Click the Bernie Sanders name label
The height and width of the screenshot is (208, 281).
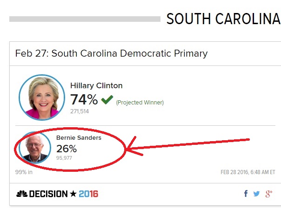(79, 138)
